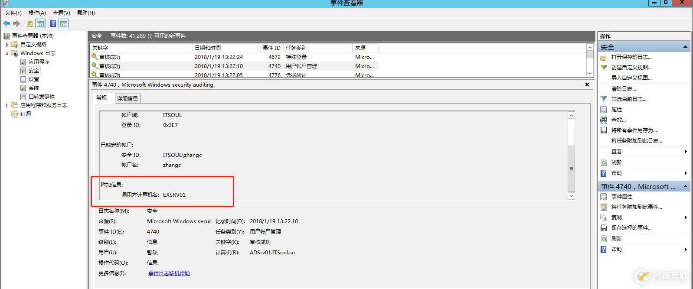Click the 将任务附加到此事件 icon

coord(604,207)
